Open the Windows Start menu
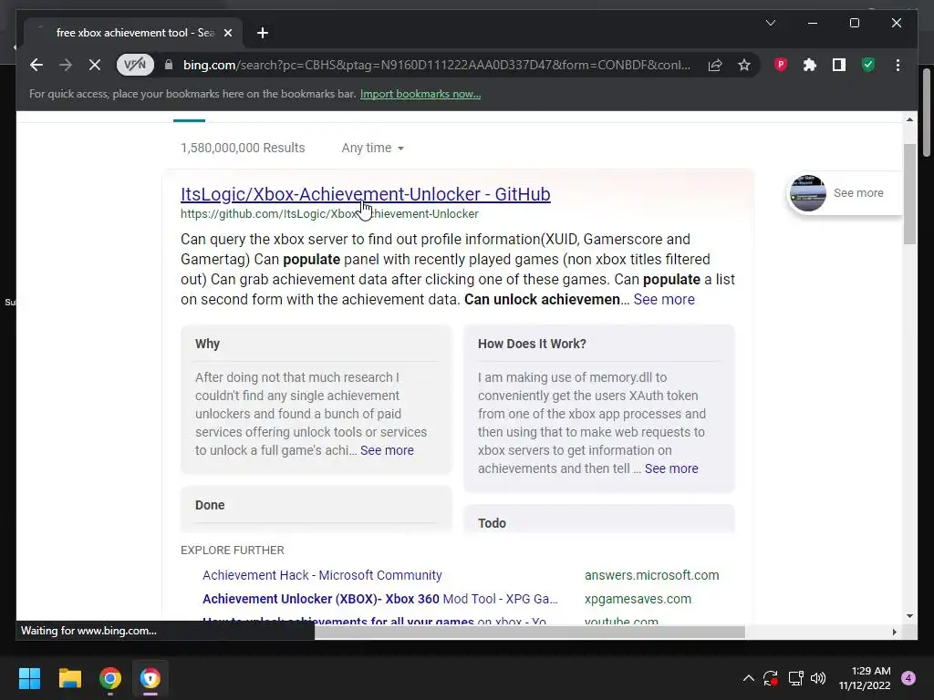This screenshot has height=700, width=934. coord(29,678)
